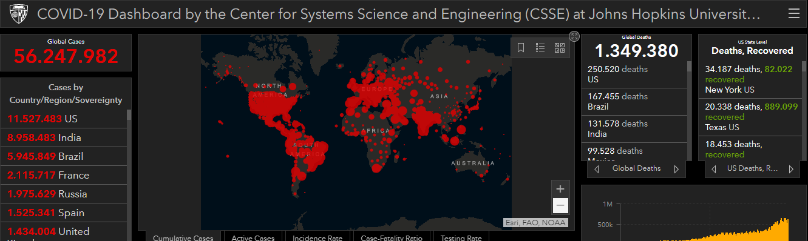Go to previous Global Deaths panel

pyautogui.click(x=597, y=169)
